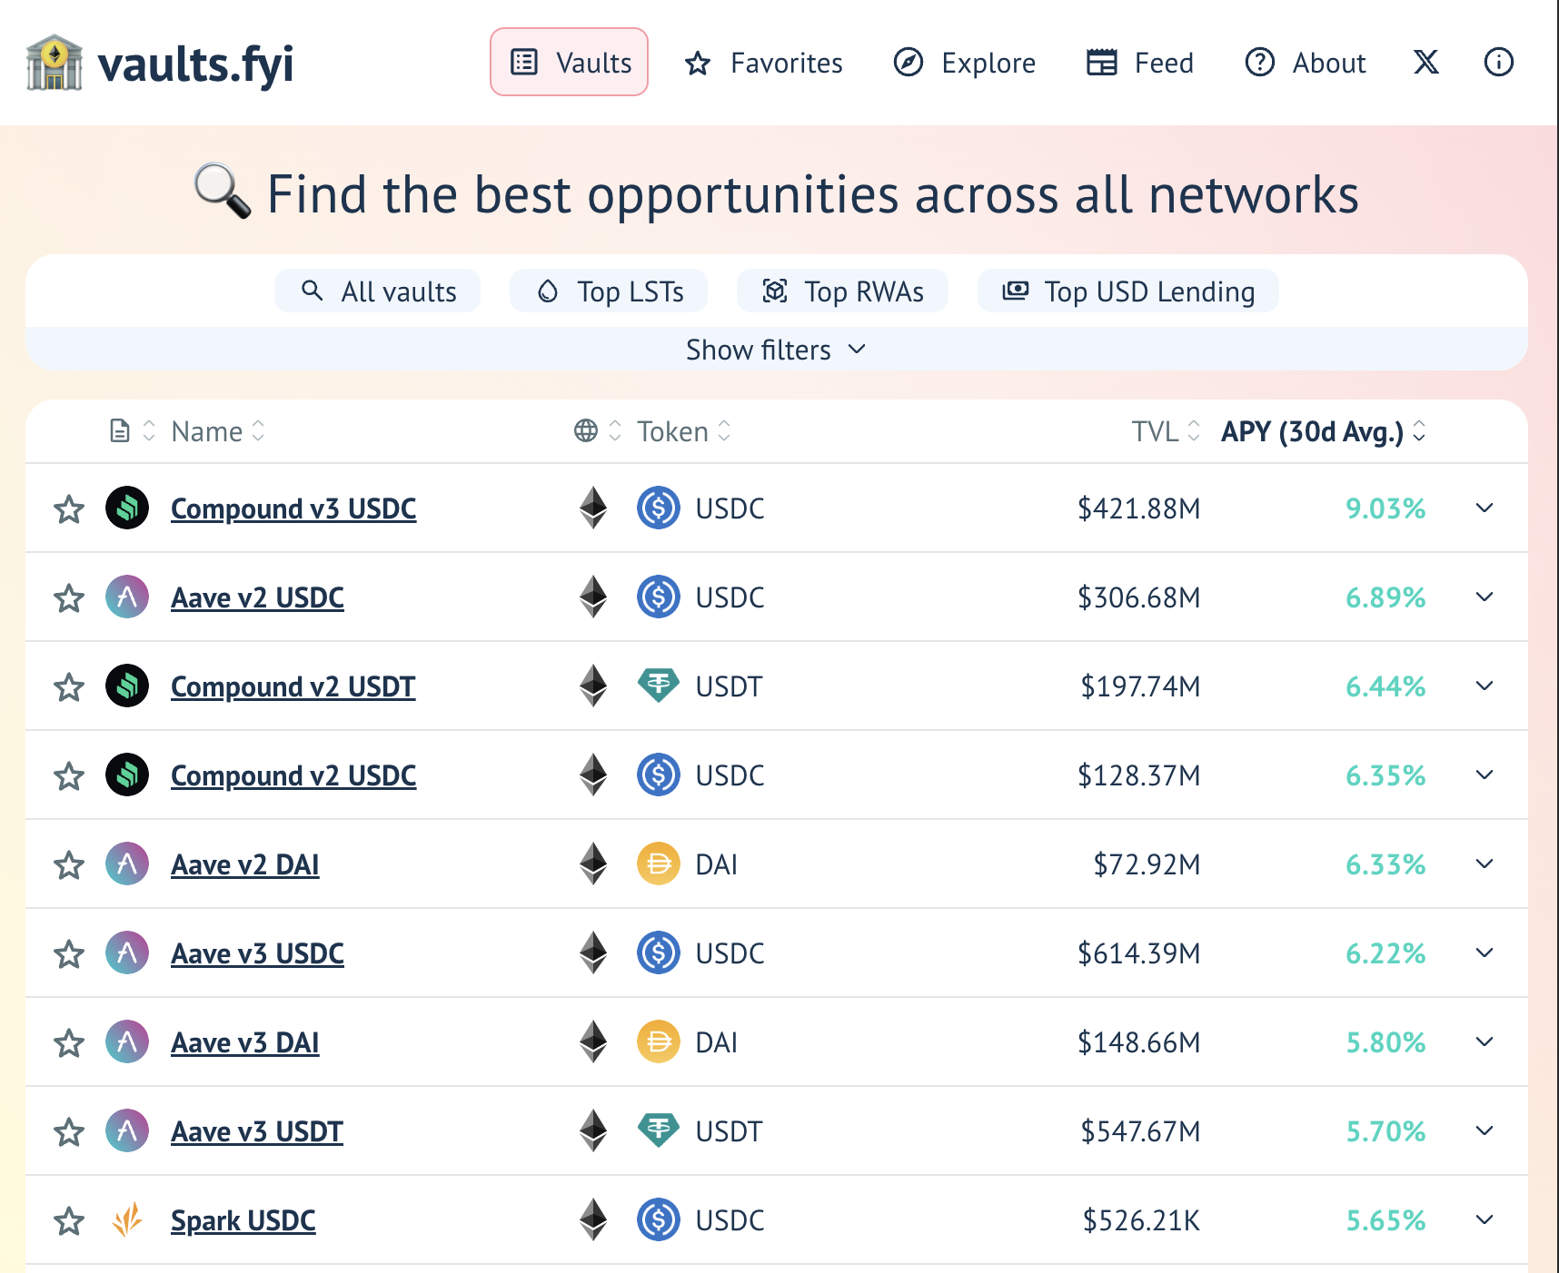Click the USDT token icon in Aave v3 USDT row
Image resolution: width=1559 pixels, height=1273 pixels.
click(x=659, y=1130)
